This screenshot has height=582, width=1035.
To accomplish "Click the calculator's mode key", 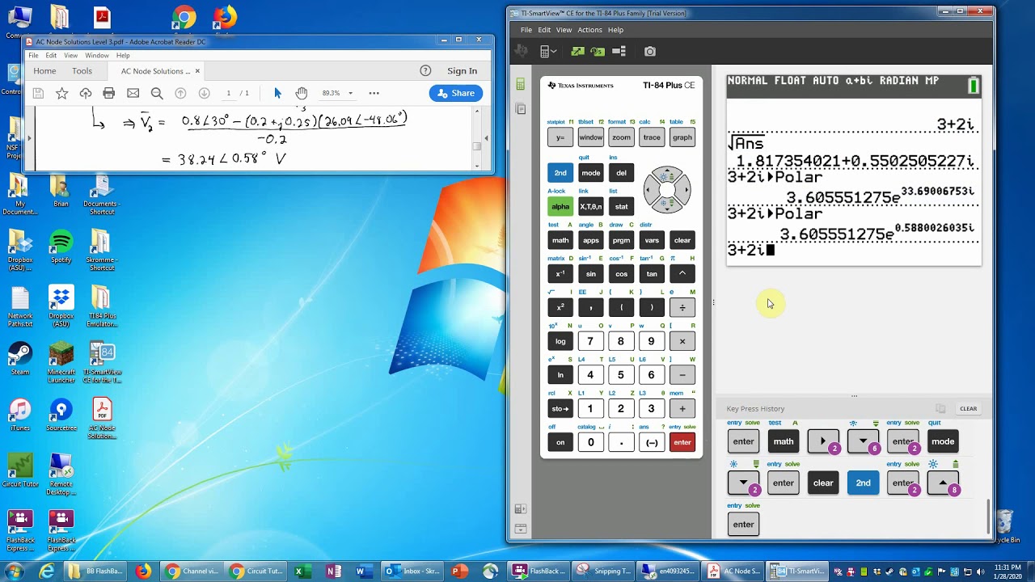I will click(x=590, y=173).
